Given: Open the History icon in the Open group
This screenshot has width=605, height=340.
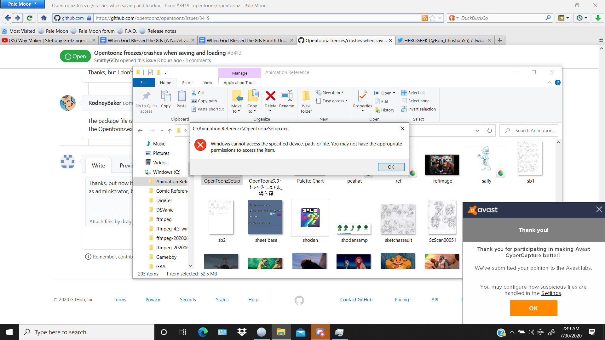Looking at the screenshot, I should coord(385,110).
